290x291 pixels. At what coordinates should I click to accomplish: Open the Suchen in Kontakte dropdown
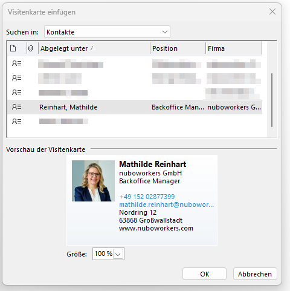click(x=107, y=32)
